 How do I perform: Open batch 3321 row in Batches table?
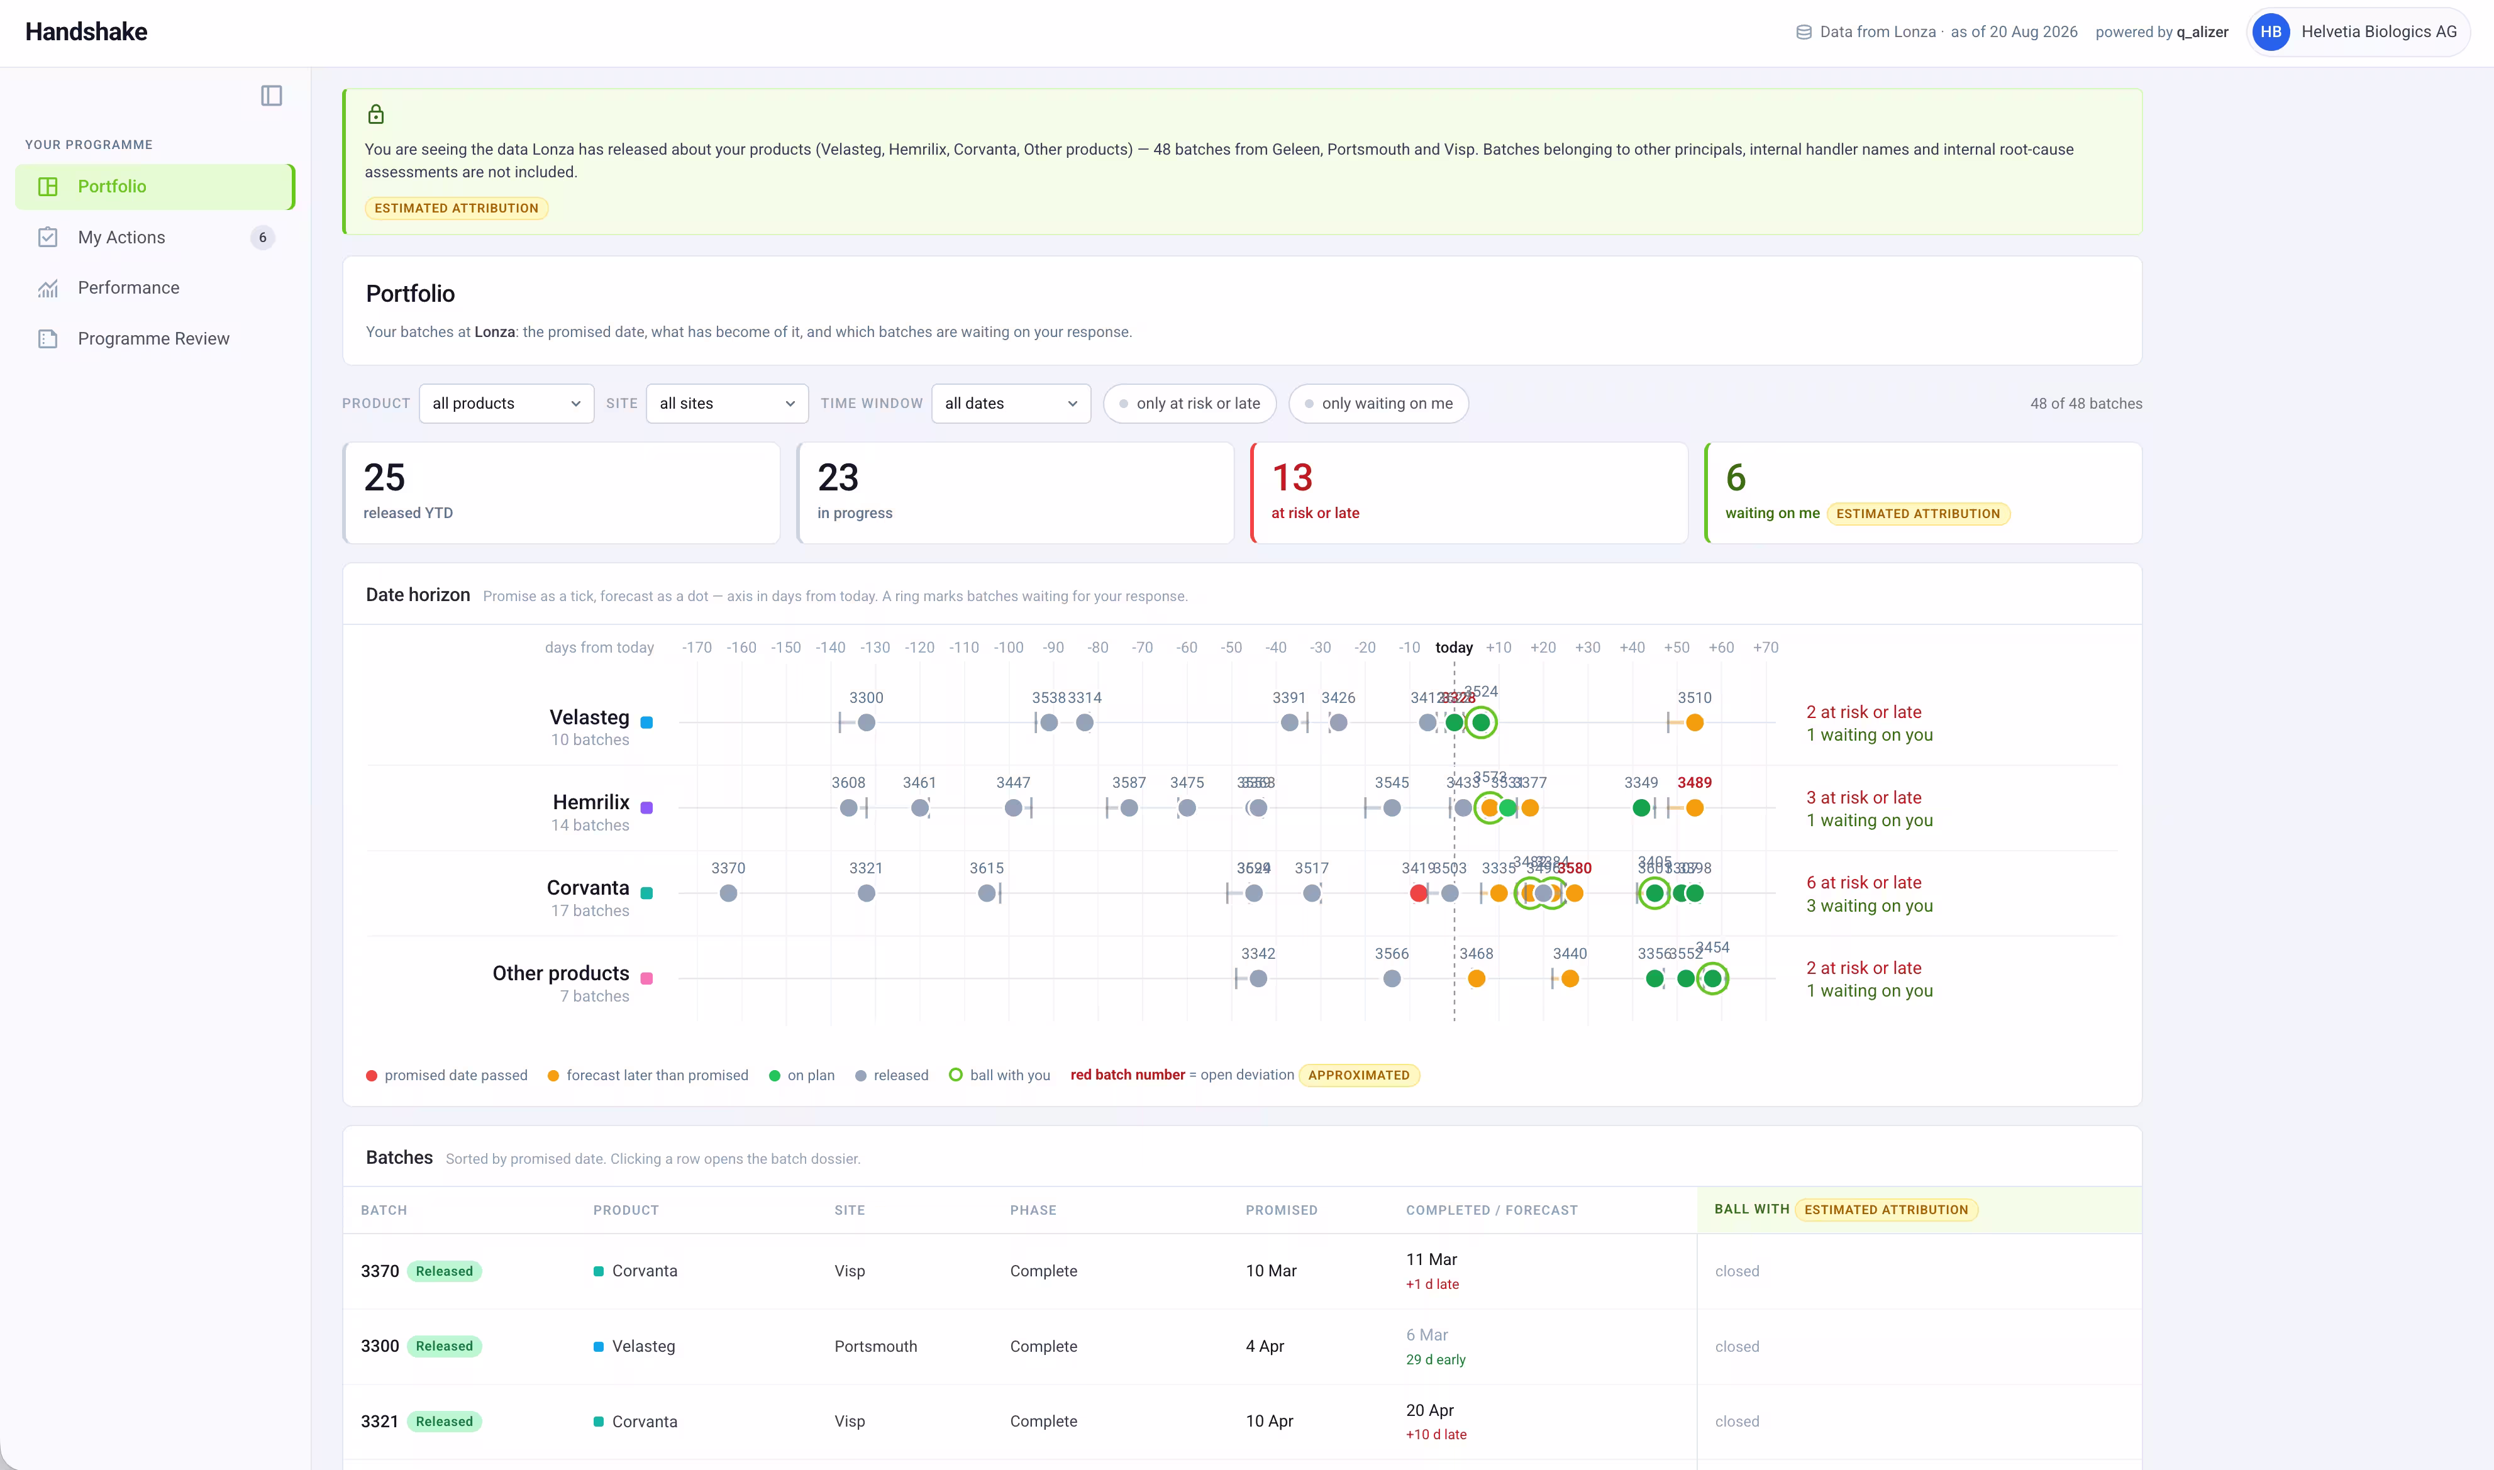tap(1242, 1422)
